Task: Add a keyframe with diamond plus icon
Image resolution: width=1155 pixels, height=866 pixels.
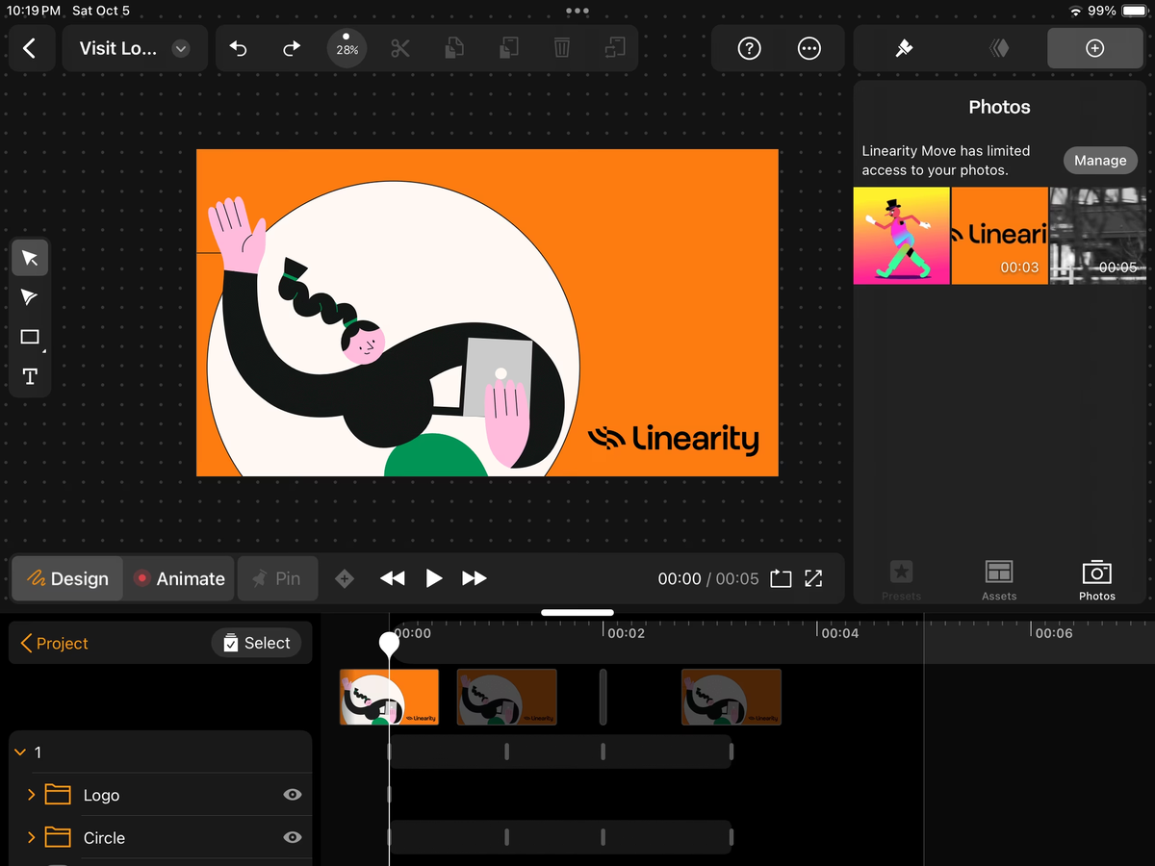Action: (x=345, y=578)
